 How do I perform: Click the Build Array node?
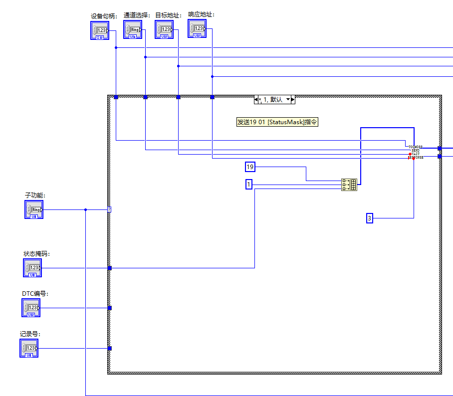(x=349, y=185)
